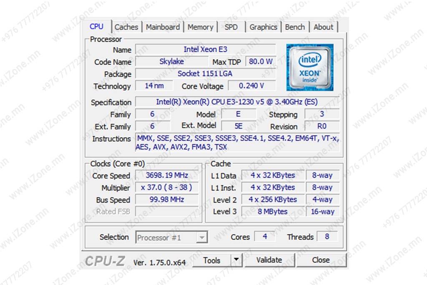
Task: Switch to the Caches tab
Action: tap(126, 27)
